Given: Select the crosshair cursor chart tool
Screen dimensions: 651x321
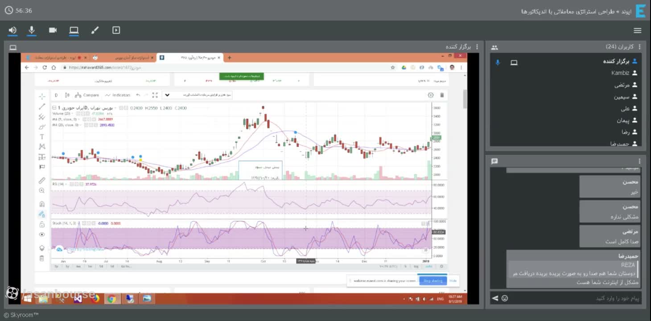Looking at the screenshot, I should (x=42, y=96).
